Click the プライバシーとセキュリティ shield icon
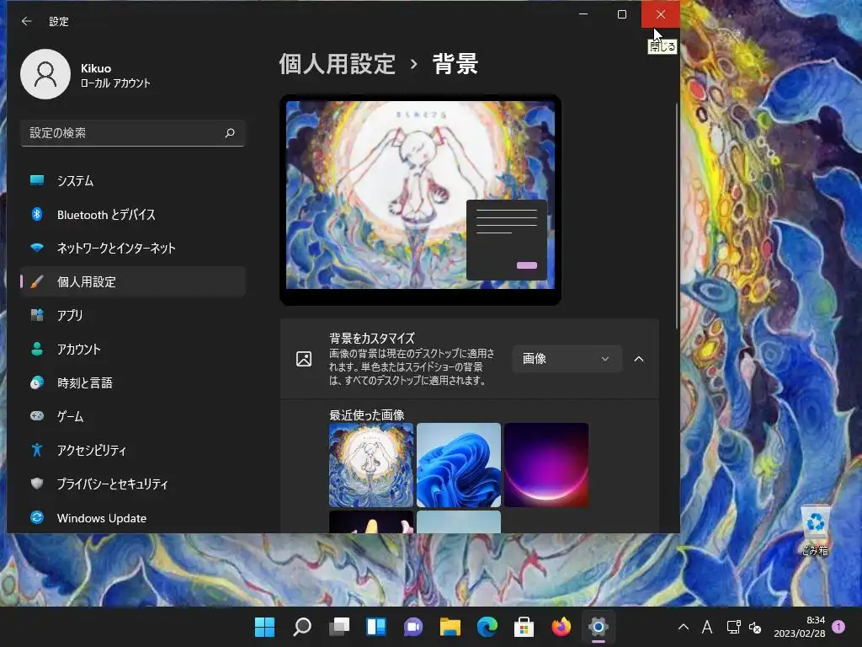862x647 pixels. 37,484
